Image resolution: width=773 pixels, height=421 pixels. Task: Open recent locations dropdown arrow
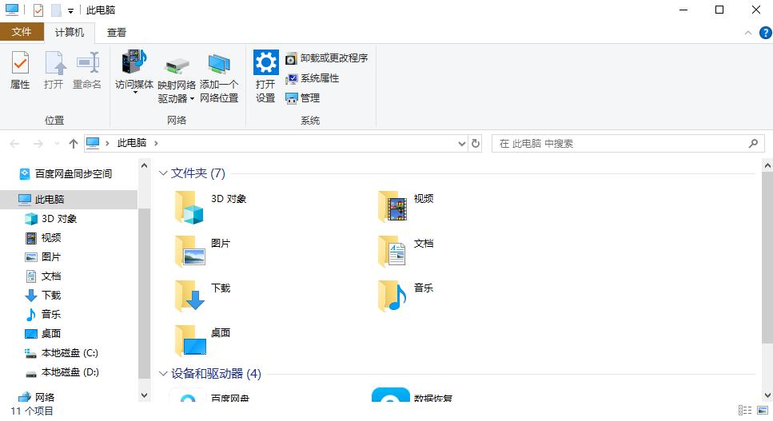pos(57,144)
